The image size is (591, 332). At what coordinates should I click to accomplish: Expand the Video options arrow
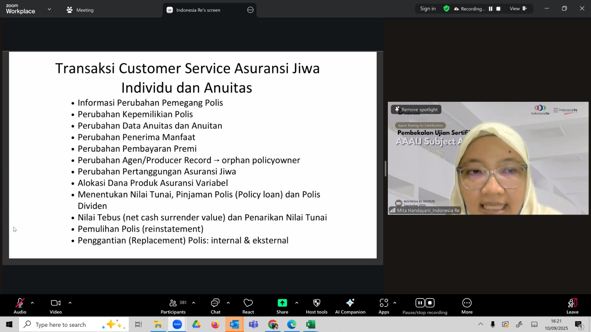pos(70,303)
